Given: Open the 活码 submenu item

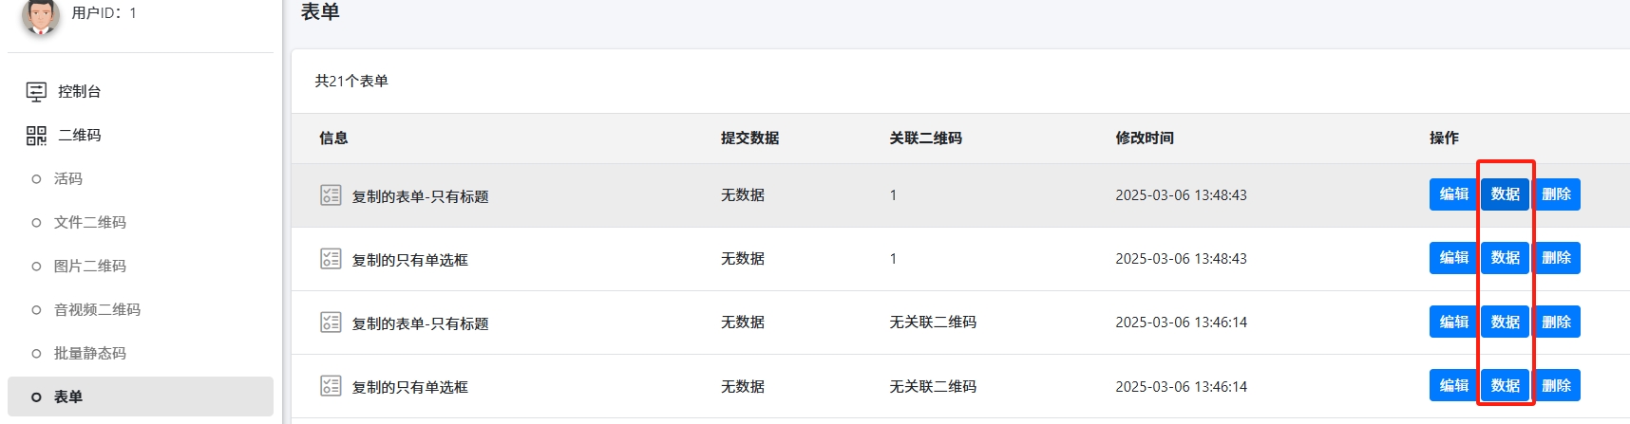Looking at the screenshot, I should point(68,179).
